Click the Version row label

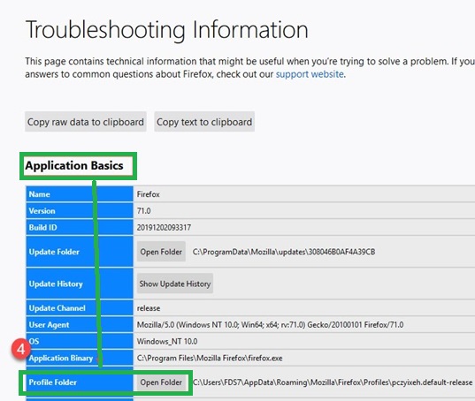point(42,211)
